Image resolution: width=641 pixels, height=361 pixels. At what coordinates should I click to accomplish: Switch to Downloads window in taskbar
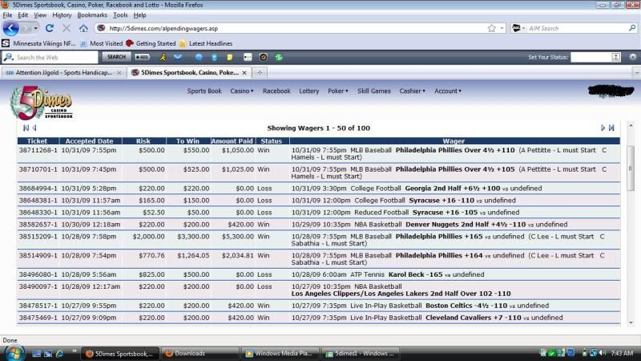[x=200, y=353]
